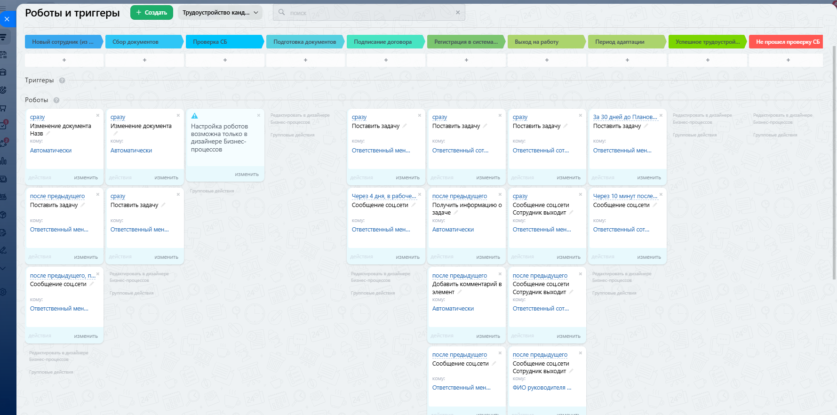Open the shopping cart icon in the left sidebar

[3, 108]
